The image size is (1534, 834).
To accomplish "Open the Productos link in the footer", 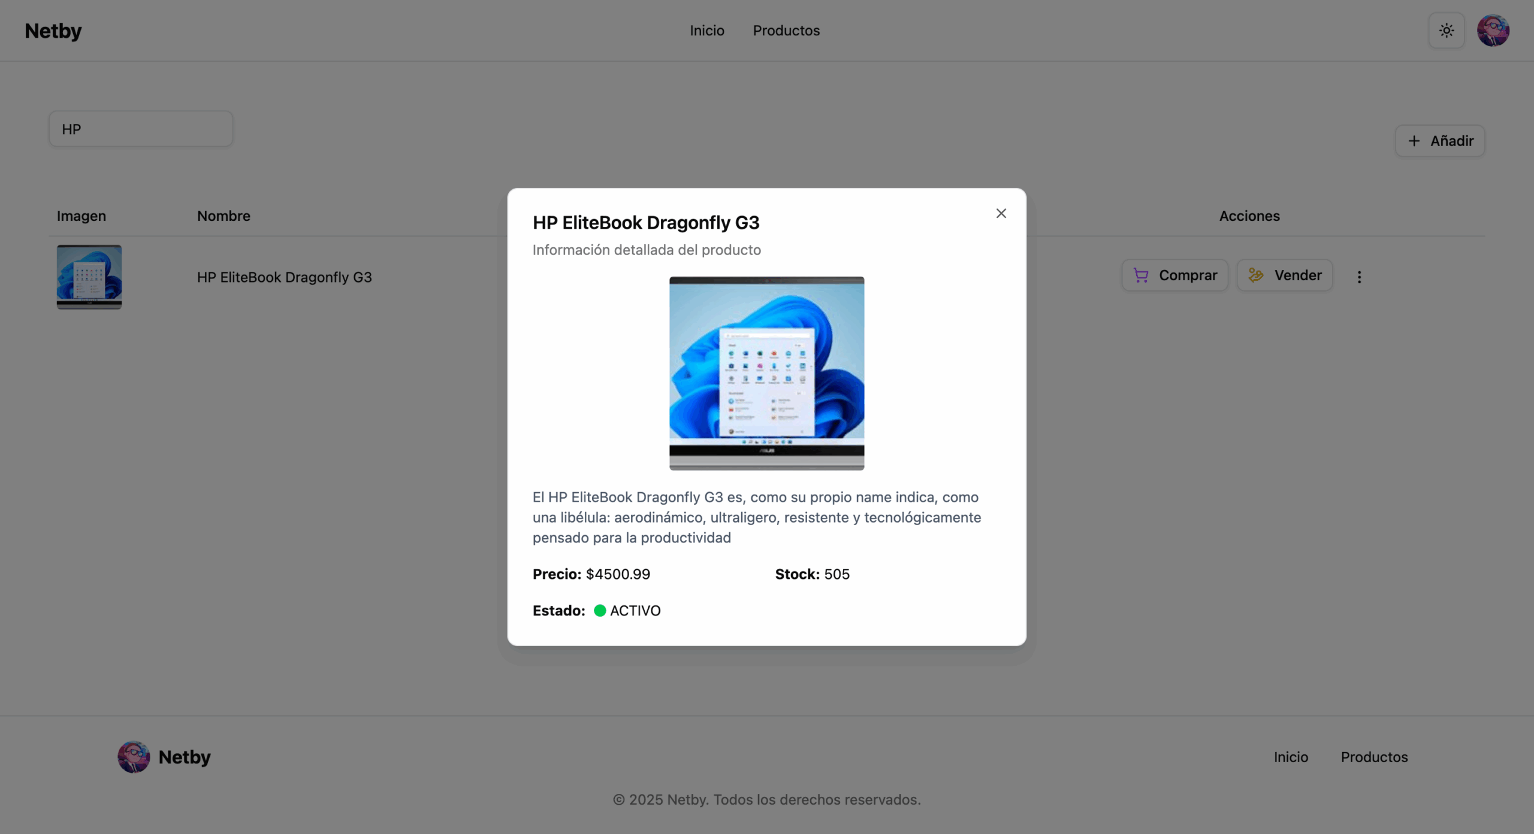I will pos(1374,757).
